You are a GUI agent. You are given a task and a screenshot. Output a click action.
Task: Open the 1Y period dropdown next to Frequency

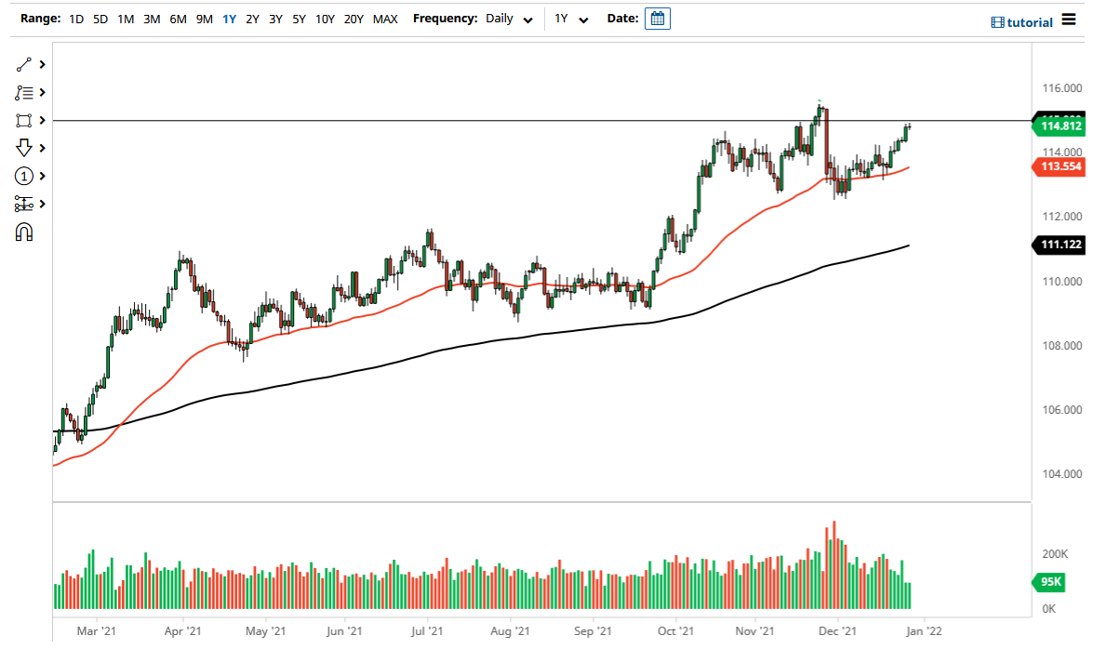570,19
